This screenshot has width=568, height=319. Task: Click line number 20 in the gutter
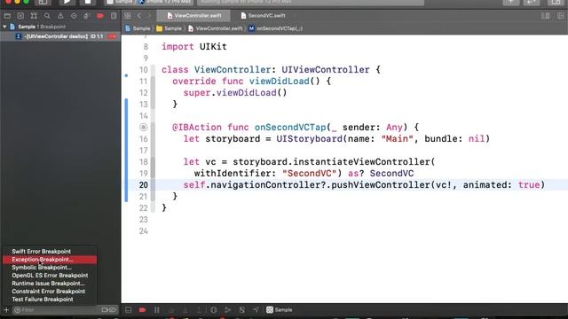tap(144, 185)
